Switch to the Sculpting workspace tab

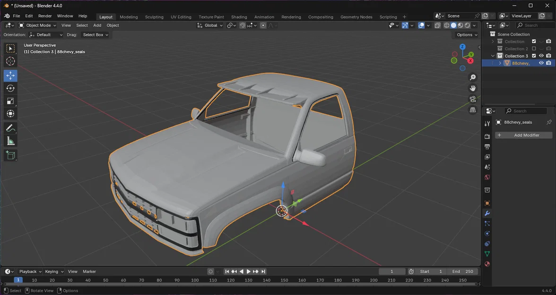tap(154, 17)
